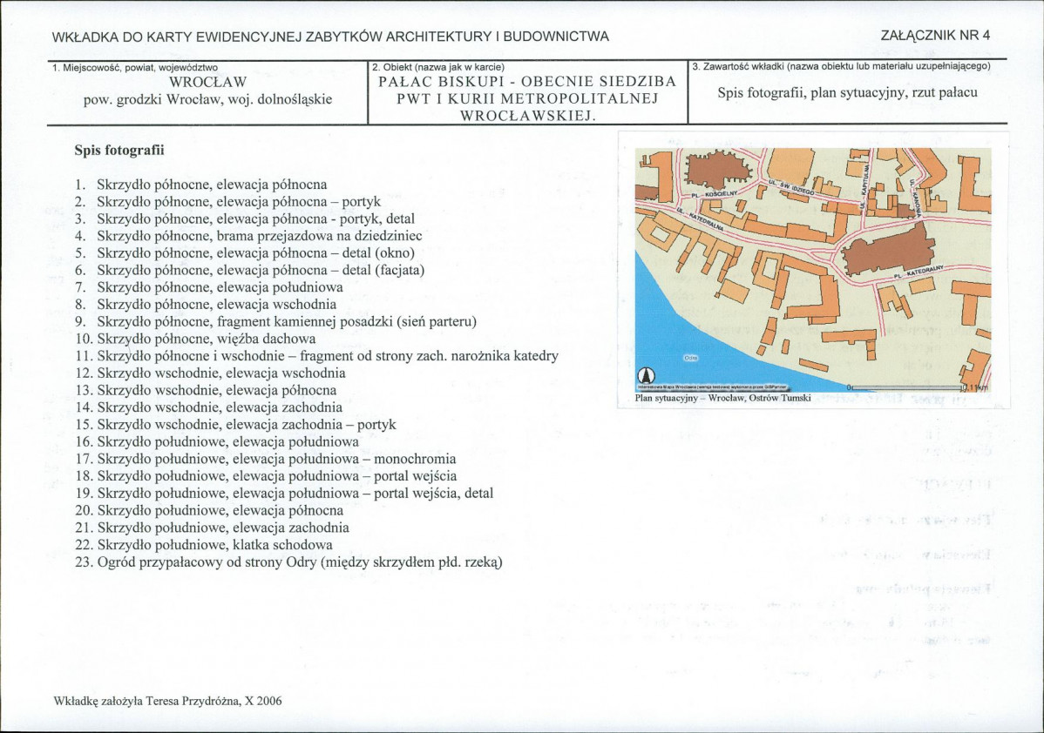Click the footer 'Wkładkę założyła Teresa Przydróżna, X 2006'

(166, 701)
